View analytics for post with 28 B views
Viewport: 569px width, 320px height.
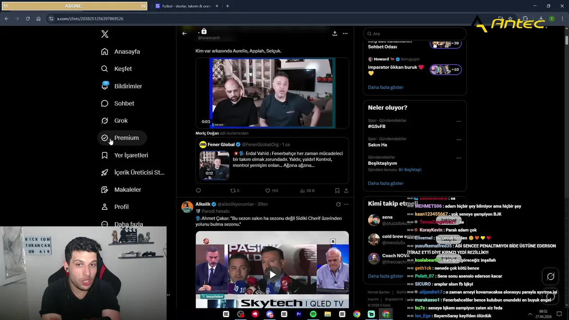[307, 191]
